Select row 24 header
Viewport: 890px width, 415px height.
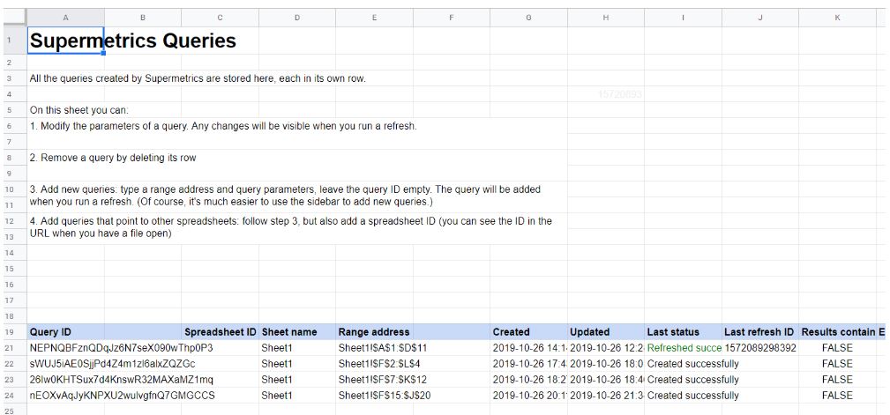tap(15, 395)
